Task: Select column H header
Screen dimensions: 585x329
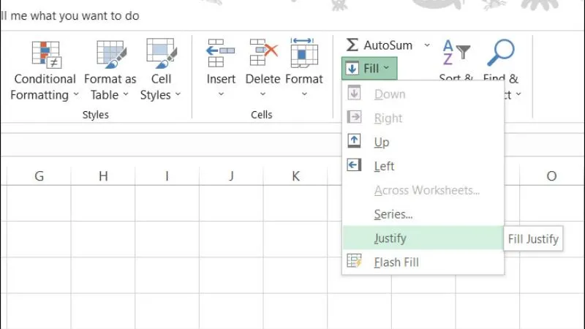Action: coord(103,175)
